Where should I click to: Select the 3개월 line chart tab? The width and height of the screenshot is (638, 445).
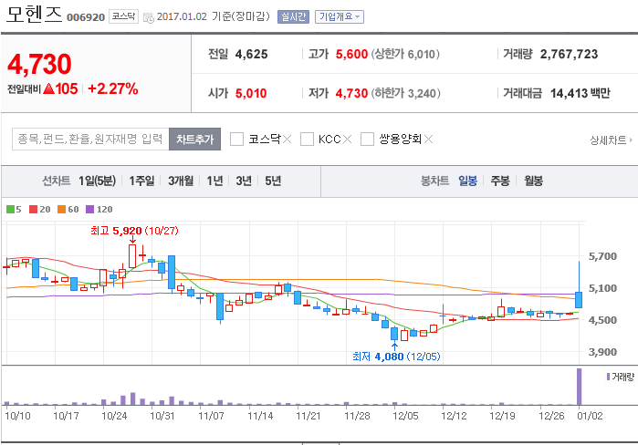pyautogui.click(x=181, y=181)
